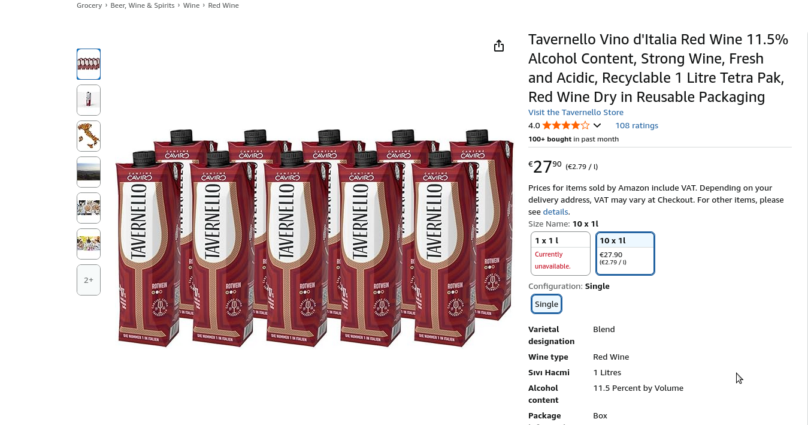Open Red Wine breadcrumb category
Viewport: 808px width, 425px height.
pos(223,5)
